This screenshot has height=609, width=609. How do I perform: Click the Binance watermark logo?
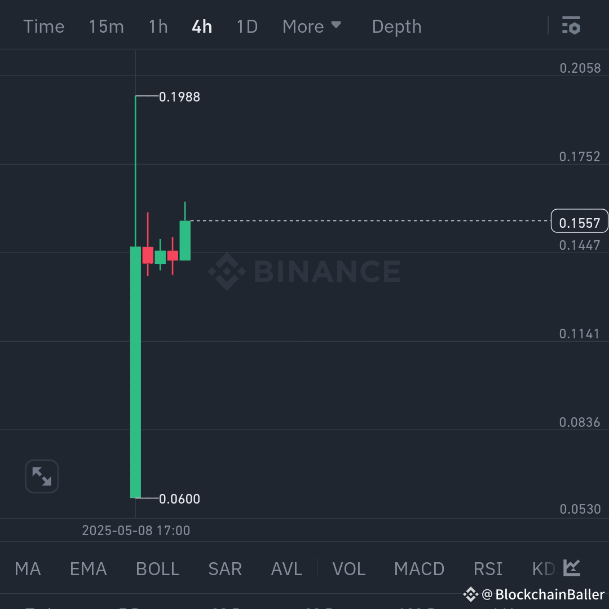[304, 271]
